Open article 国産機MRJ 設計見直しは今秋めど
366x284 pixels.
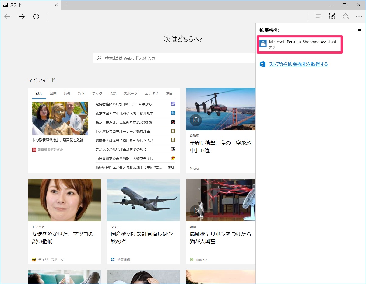point(142,237)
